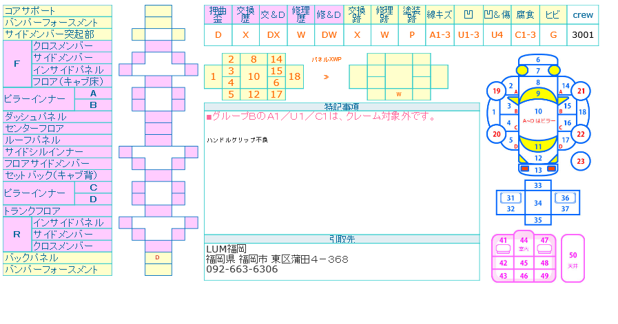Click the A1-3 legend code
Screen dimensions: 618x324
click(x=439, y=34)
